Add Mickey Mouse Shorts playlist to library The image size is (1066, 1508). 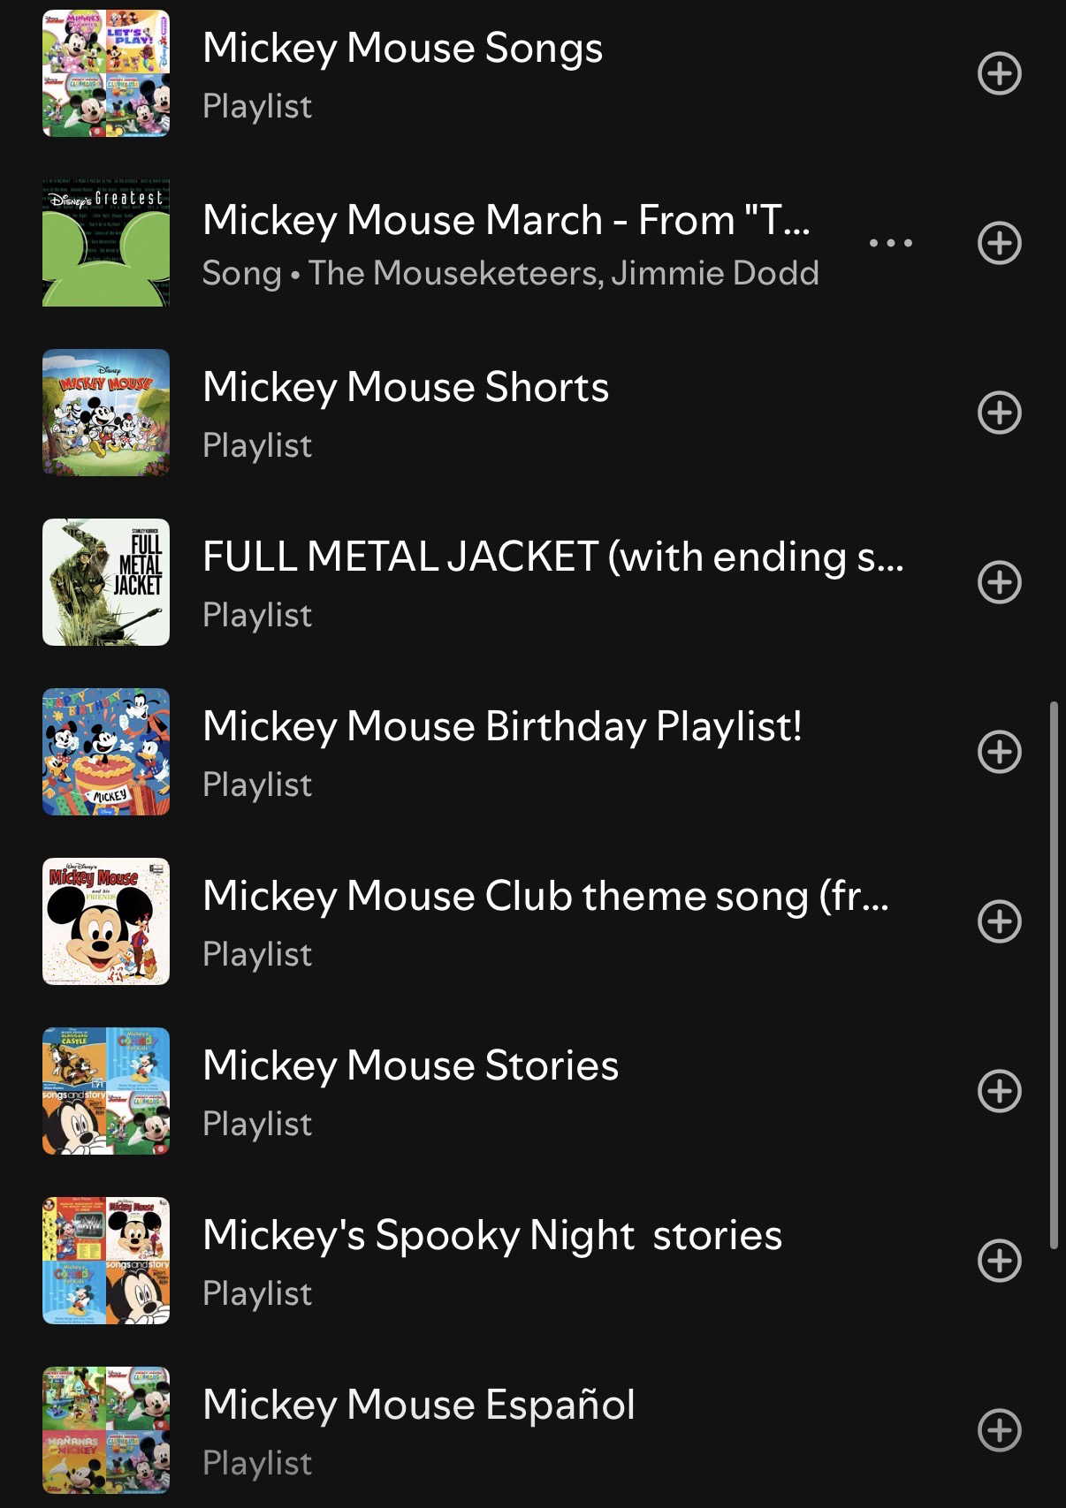1000,413
